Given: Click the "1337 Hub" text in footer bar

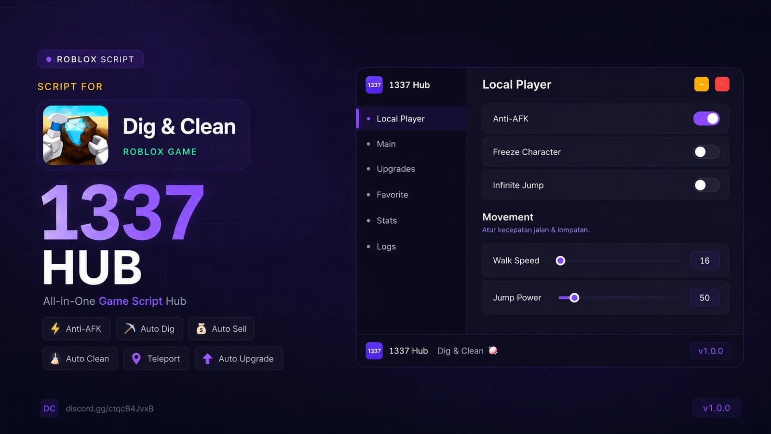Looking at the screenshot, I should tap(408, 351).
